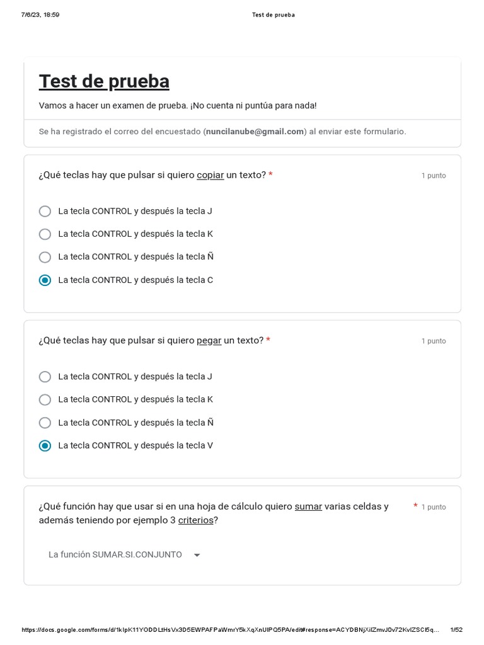This screenshot has height=645, width=484.
Task: Pick CONTROL + K radio in pegar question
Action: click(x=45, y=399)
